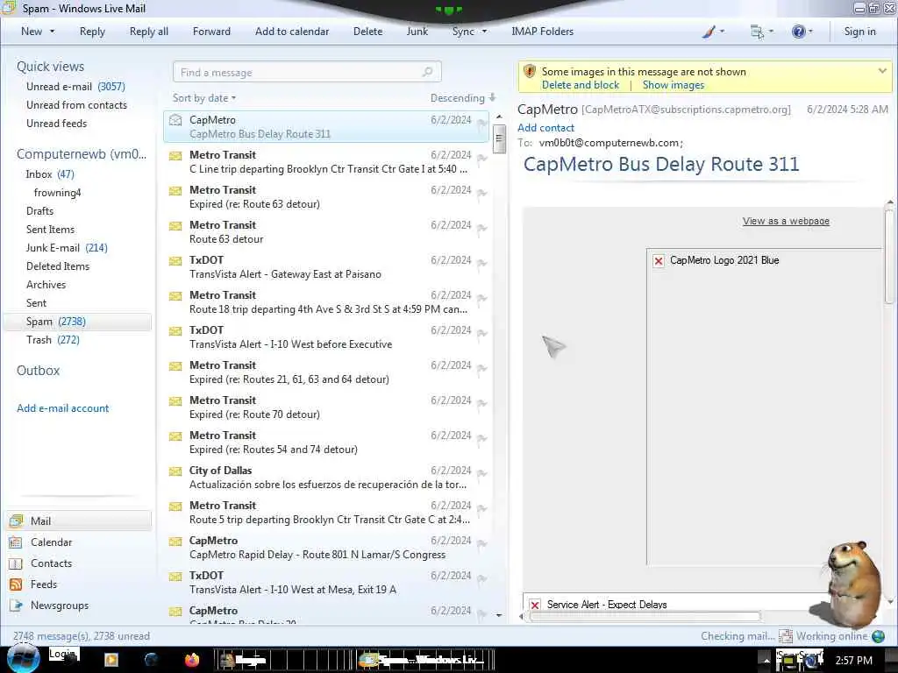Open the blue Help question mark icon
898x673 pixels.
tap(798, 32)
